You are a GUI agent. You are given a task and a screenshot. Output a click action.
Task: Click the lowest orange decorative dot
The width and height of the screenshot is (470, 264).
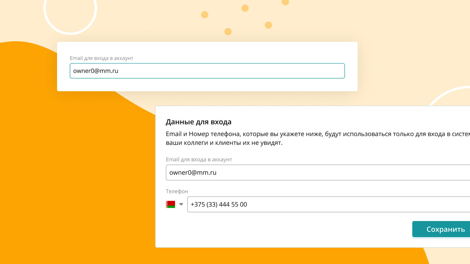click(x=228, y=32)
